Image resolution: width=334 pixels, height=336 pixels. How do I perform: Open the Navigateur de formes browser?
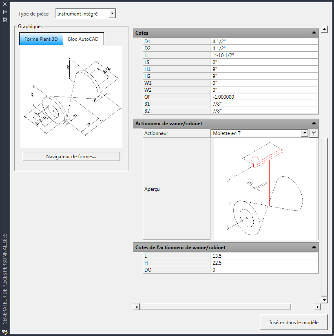pos(71,157)
